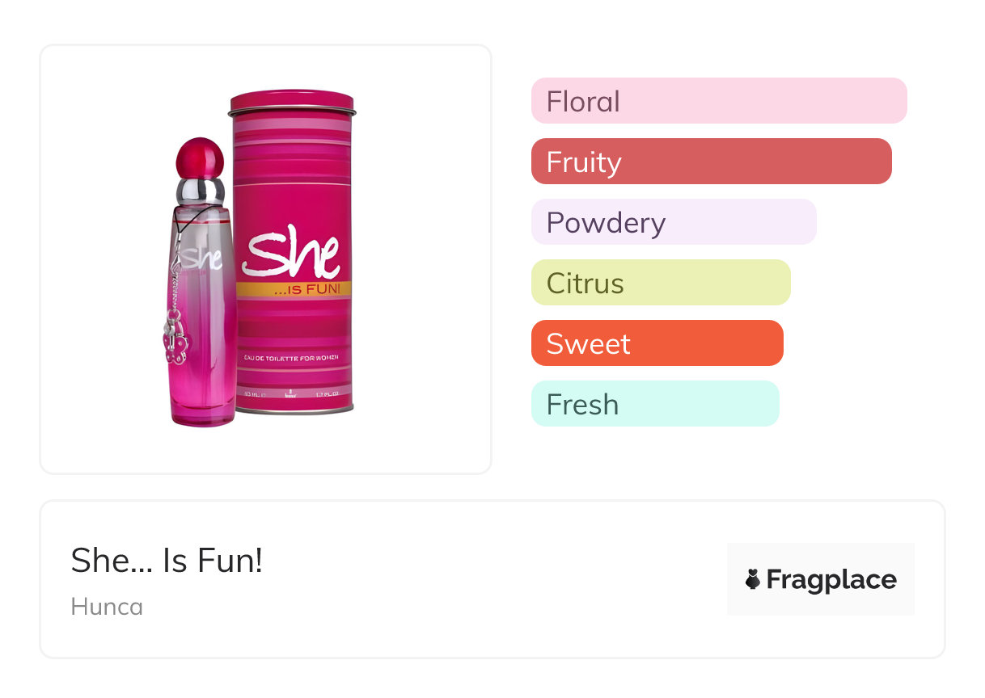Select the Fruity accord bar

tap(711, 162)
